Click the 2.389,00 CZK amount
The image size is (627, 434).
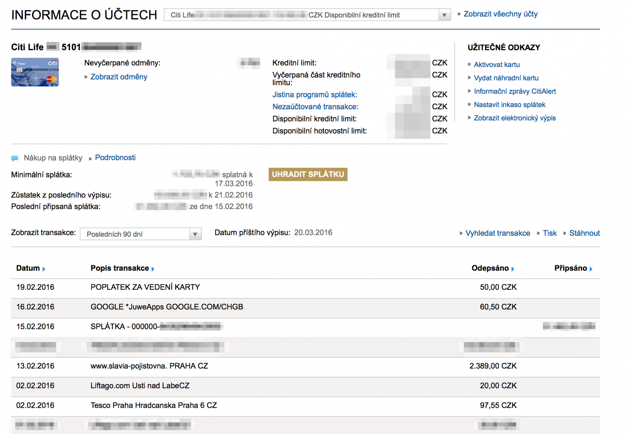(x=493, y=366)
